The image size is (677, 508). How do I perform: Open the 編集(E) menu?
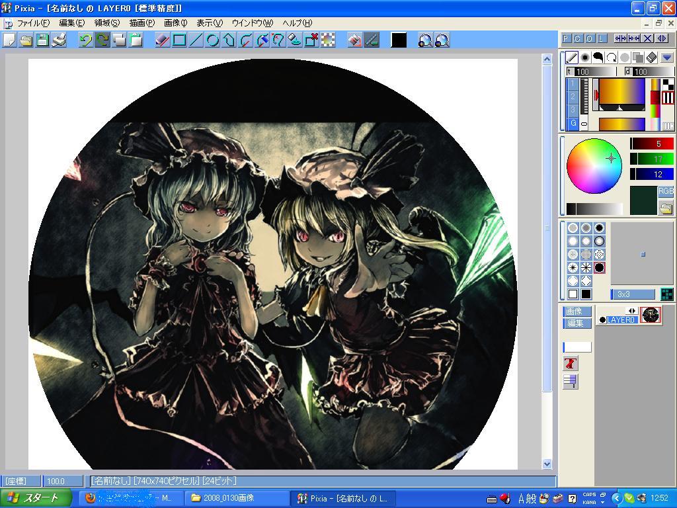click(71, 23)
